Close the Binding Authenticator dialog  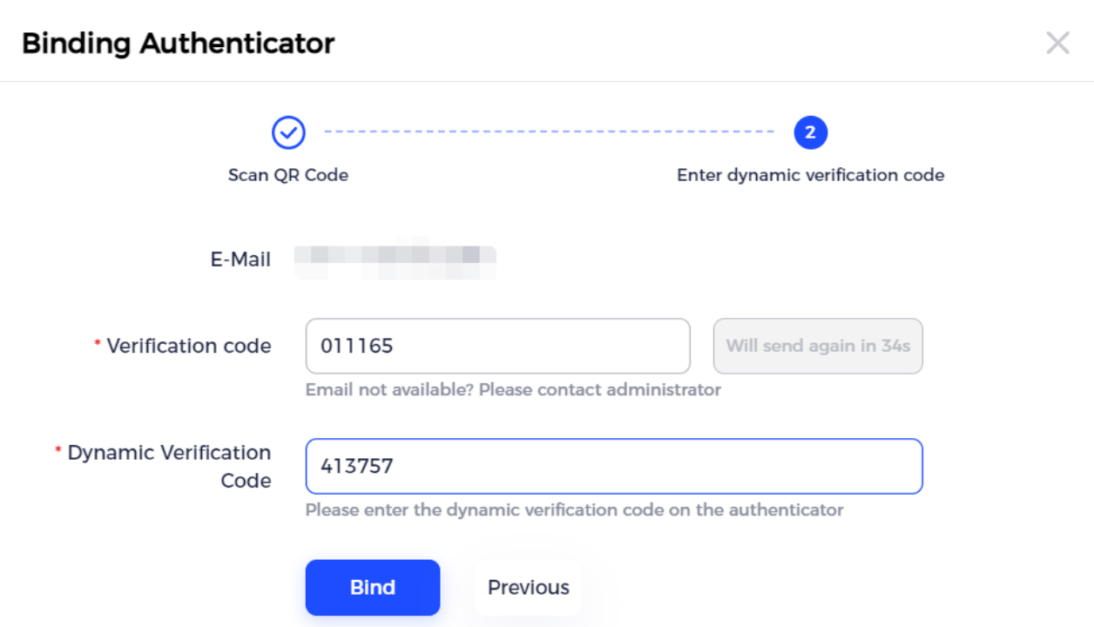point(1057,43)
